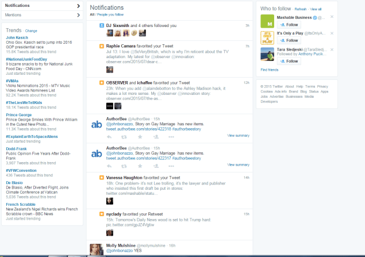Open ichaffee's avatar thumbnail
The height and width of the screenshot is (257, 365).
click(118, 106)
